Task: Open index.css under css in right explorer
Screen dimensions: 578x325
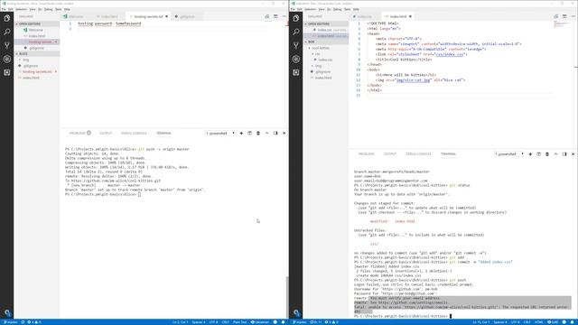Action: 326,60
